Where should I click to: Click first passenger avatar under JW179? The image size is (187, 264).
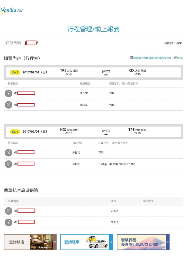(8, 153)
